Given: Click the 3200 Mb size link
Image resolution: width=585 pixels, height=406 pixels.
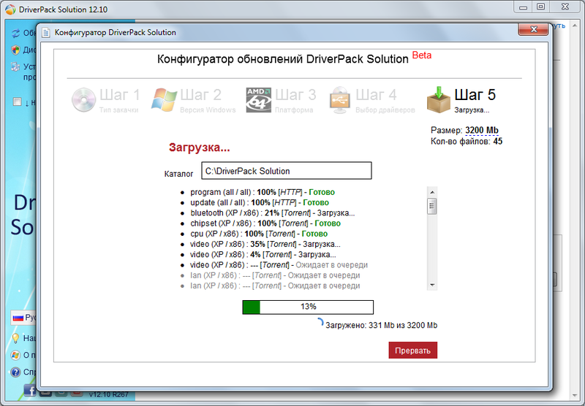Looking at the screenshot, I should click(482, 131).
